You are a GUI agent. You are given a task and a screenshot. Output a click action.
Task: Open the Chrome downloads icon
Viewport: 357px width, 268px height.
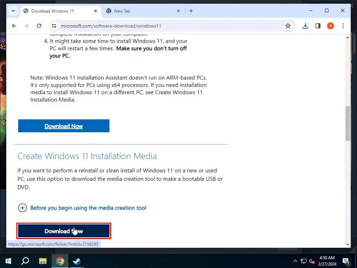[305, 26]
